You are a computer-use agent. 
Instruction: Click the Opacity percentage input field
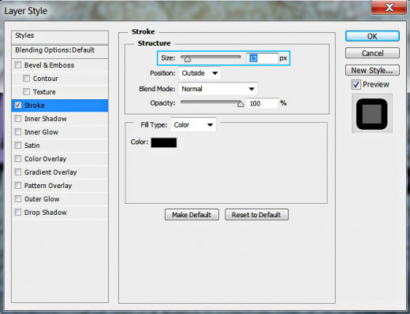(262, 103)
